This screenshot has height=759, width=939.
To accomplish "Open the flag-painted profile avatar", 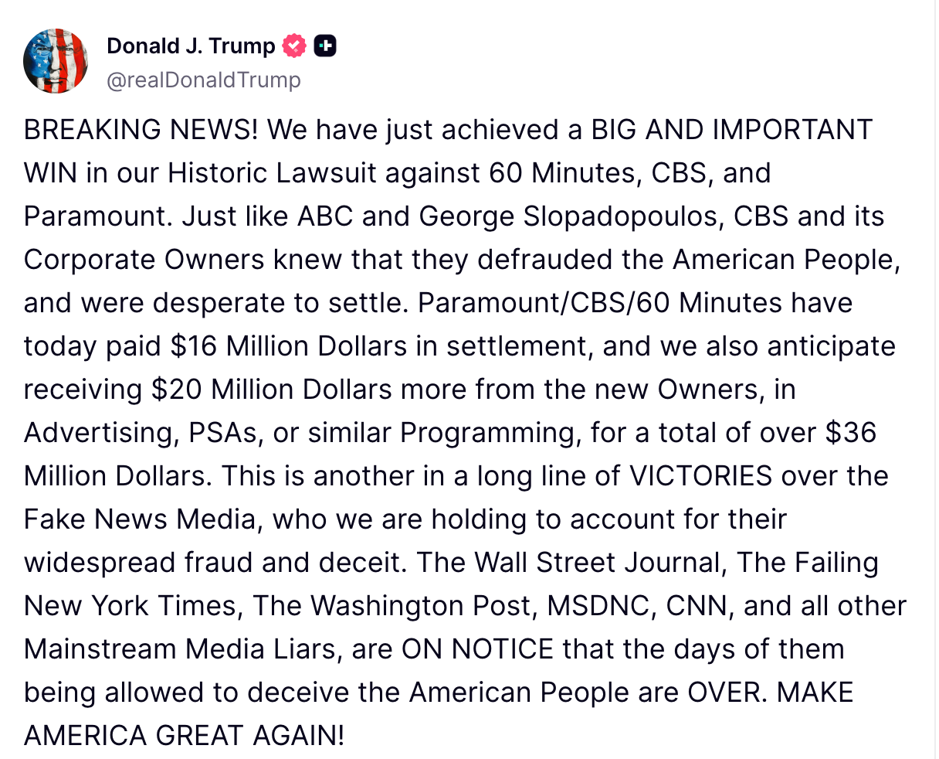I will (x=56, y=62).
